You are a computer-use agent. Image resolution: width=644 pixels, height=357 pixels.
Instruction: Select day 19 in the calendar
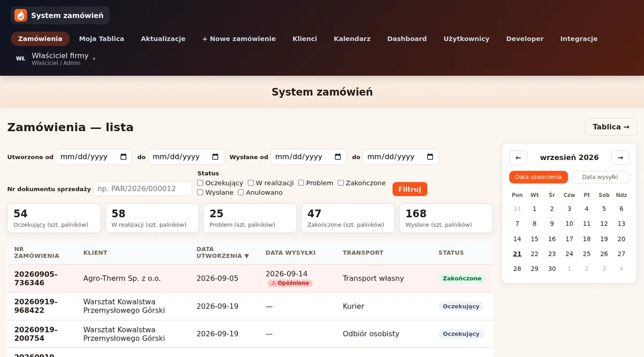pos(604,239)
